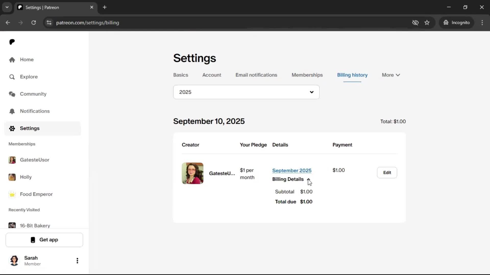Click the Get app button

pos(44,240)
